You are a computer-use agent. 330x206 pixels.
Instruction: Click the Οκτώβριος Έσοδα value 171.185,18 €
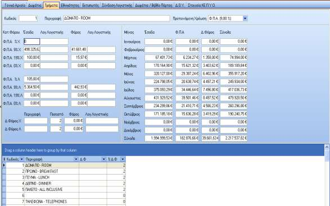[x=159, y=114]
